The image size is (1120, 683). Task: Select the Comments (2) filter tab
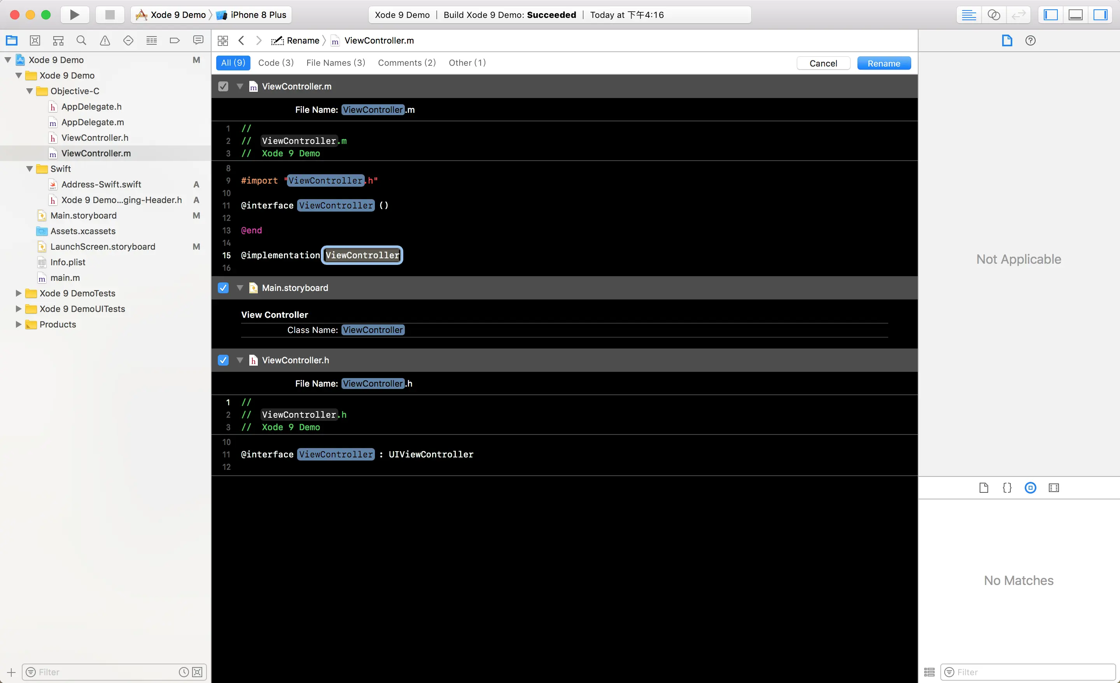406,63
